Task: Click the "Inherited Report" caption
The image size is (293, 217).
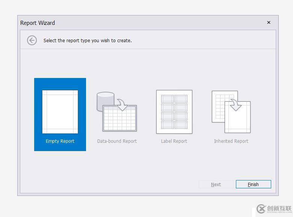Action: point(231,141)
